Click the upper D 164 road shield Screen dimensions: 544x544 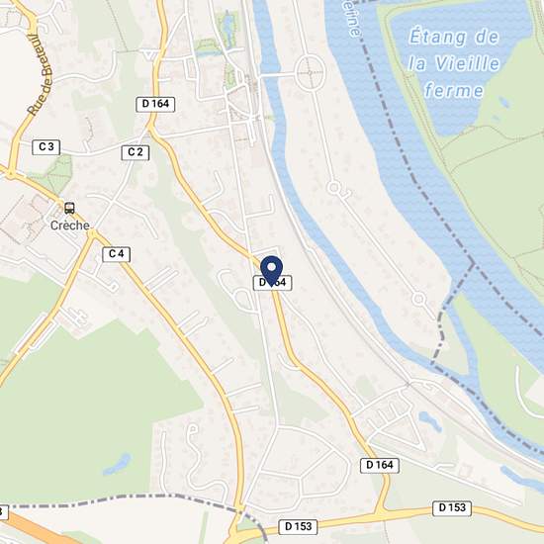click(155, 104)
